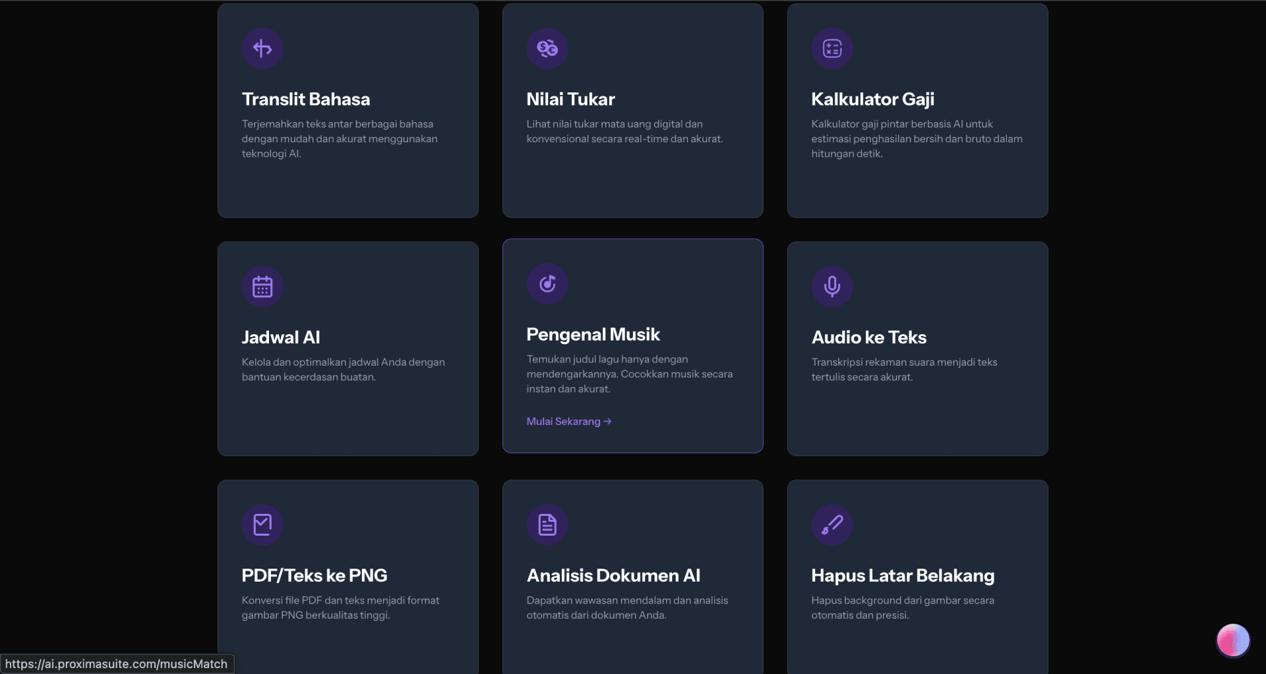The width and height of the screenshot is (1266, 674).
Task: Click the Analisis Dokumen AI heading
Action: [613, 576]
